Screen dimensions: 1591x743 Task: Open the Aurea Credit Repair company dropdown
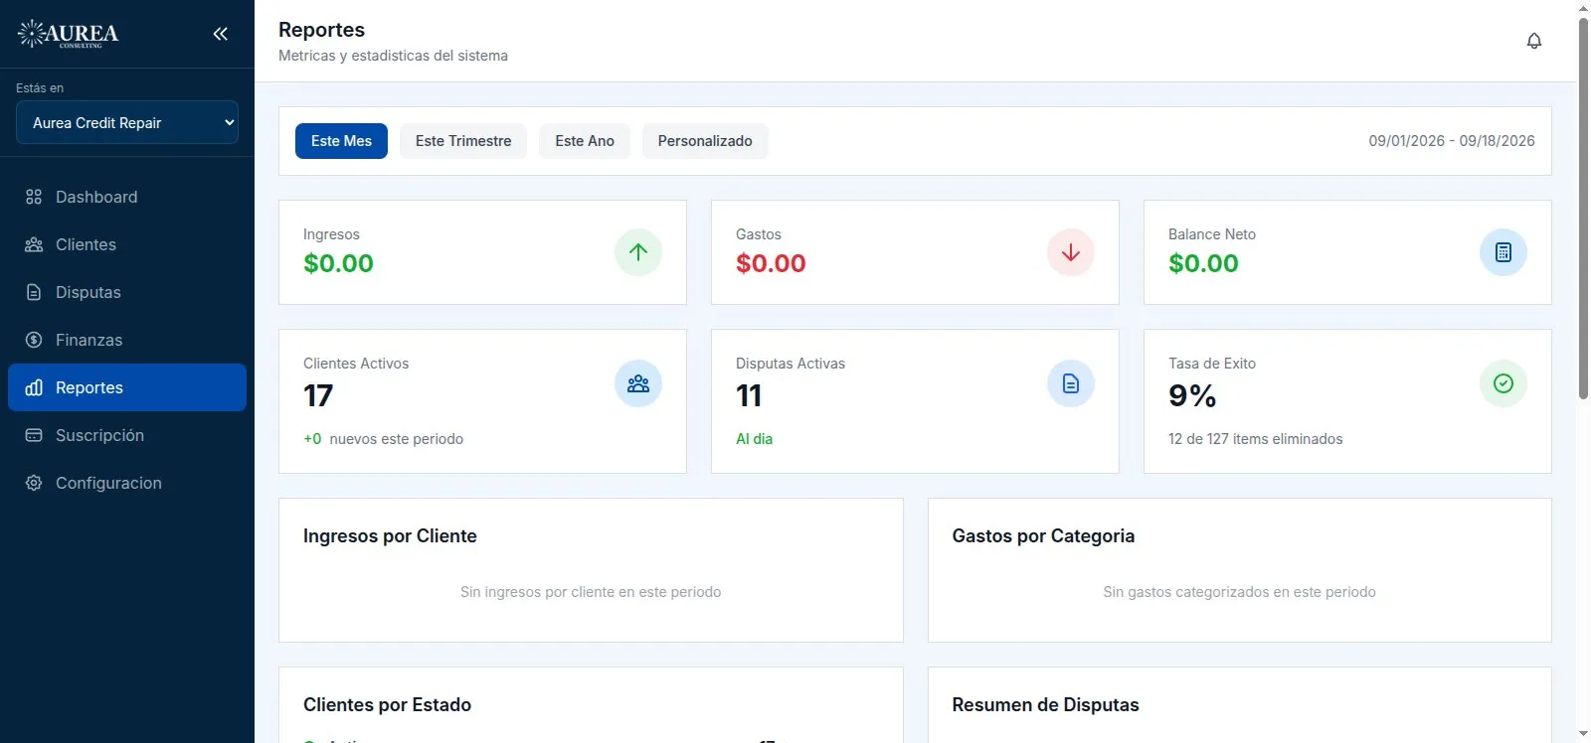click(127, 122)
